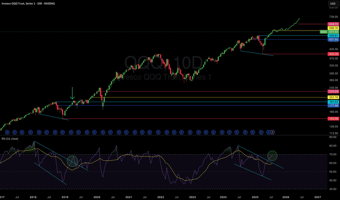
Task: Click 2020 on the time axis
Action: click(x=97, y=197)
